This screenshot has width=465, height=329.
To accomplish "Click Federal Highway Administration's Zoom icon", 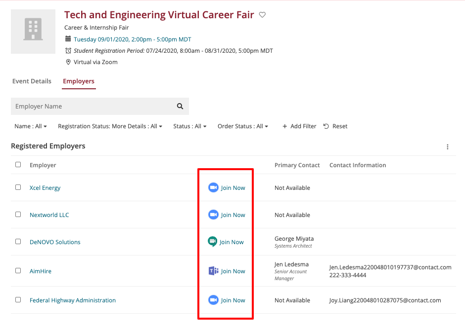I will pos(213,300).
